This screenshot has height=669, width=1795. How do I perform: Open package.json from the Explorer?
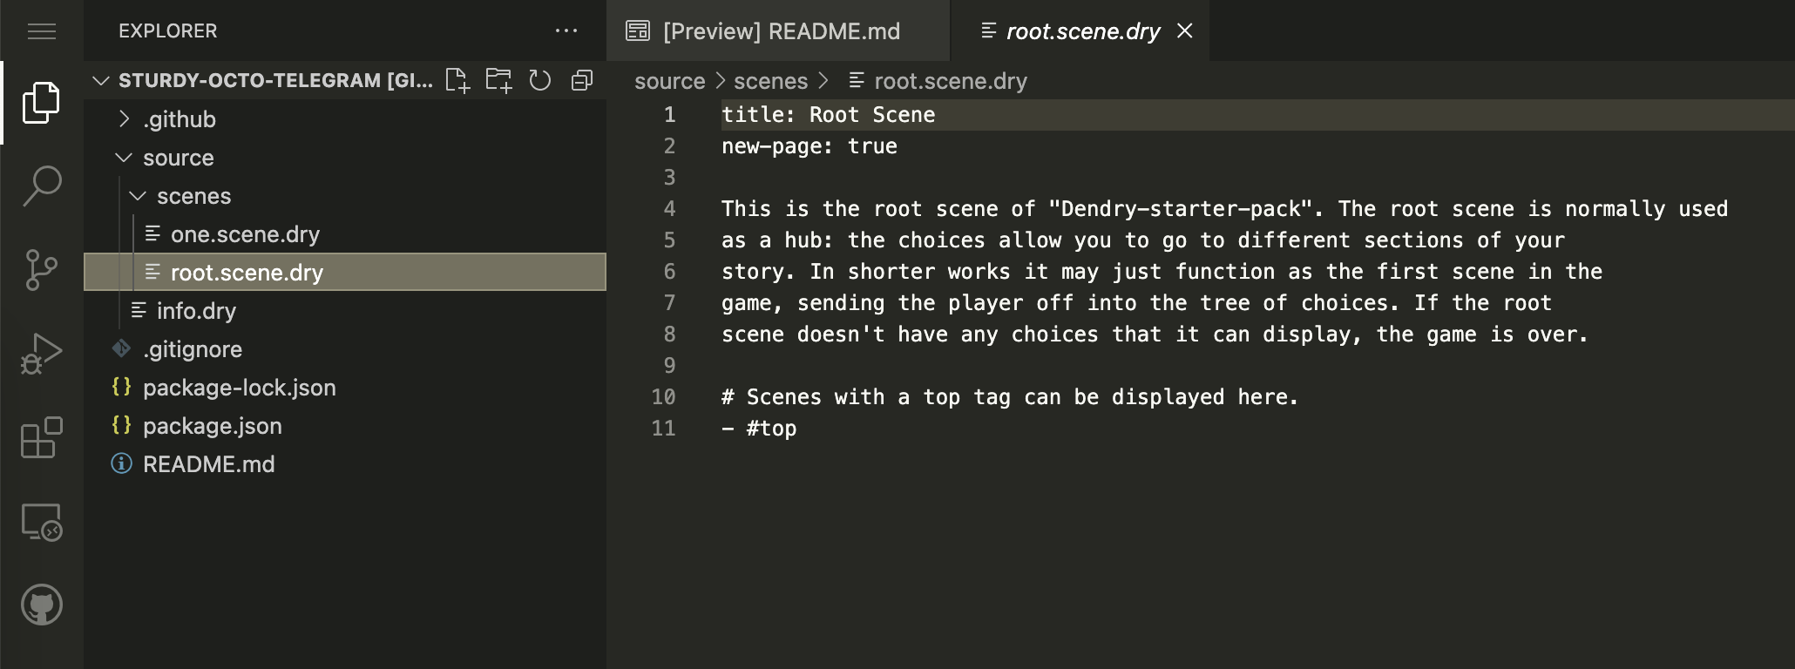[213, 425]
